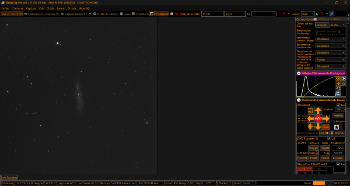Open the Cameras menu

click(x=18, y=8)
